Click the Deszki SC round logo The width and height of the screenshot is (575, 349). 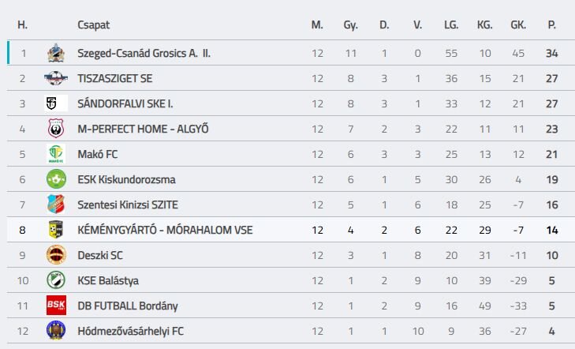click(56, 255)
